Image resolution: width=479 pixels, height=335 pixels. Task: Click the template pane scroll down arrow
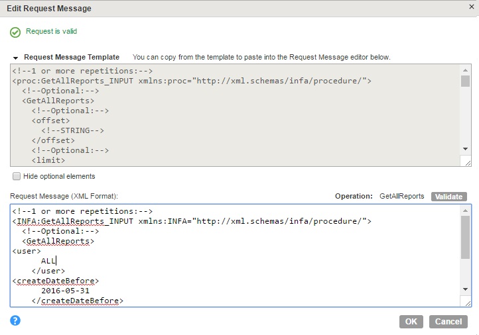(465, 149)
